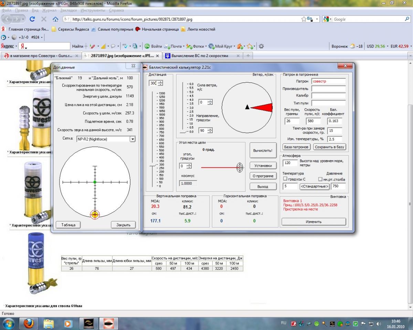Click the 'База патронов' button
Viewport: 413px width, 330px height.
(297, 147)
